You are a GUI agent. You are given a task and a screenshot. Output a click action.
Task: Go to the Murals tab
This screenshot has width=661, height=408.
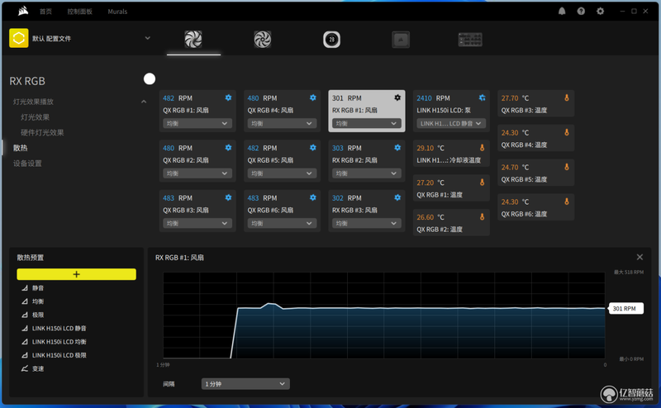(117, 12)
